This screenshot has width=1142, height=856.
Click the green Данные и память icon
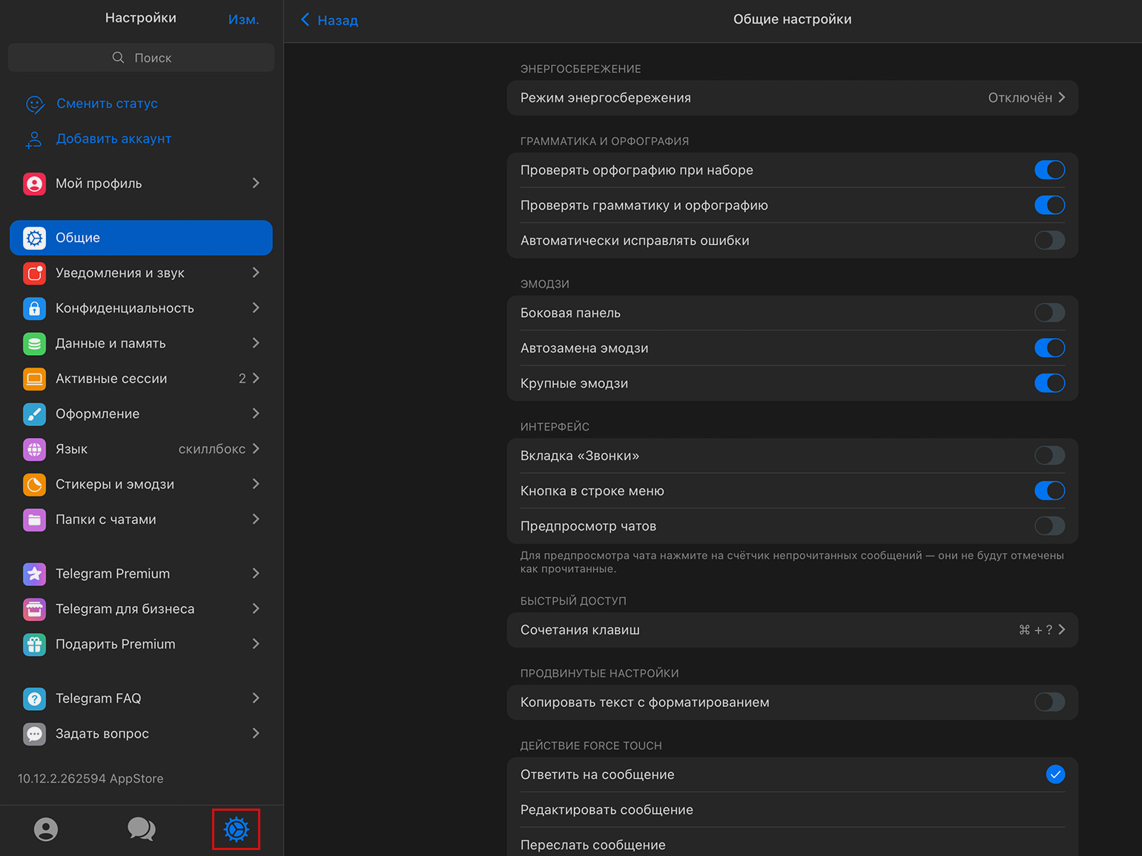[x=34, y=344]
